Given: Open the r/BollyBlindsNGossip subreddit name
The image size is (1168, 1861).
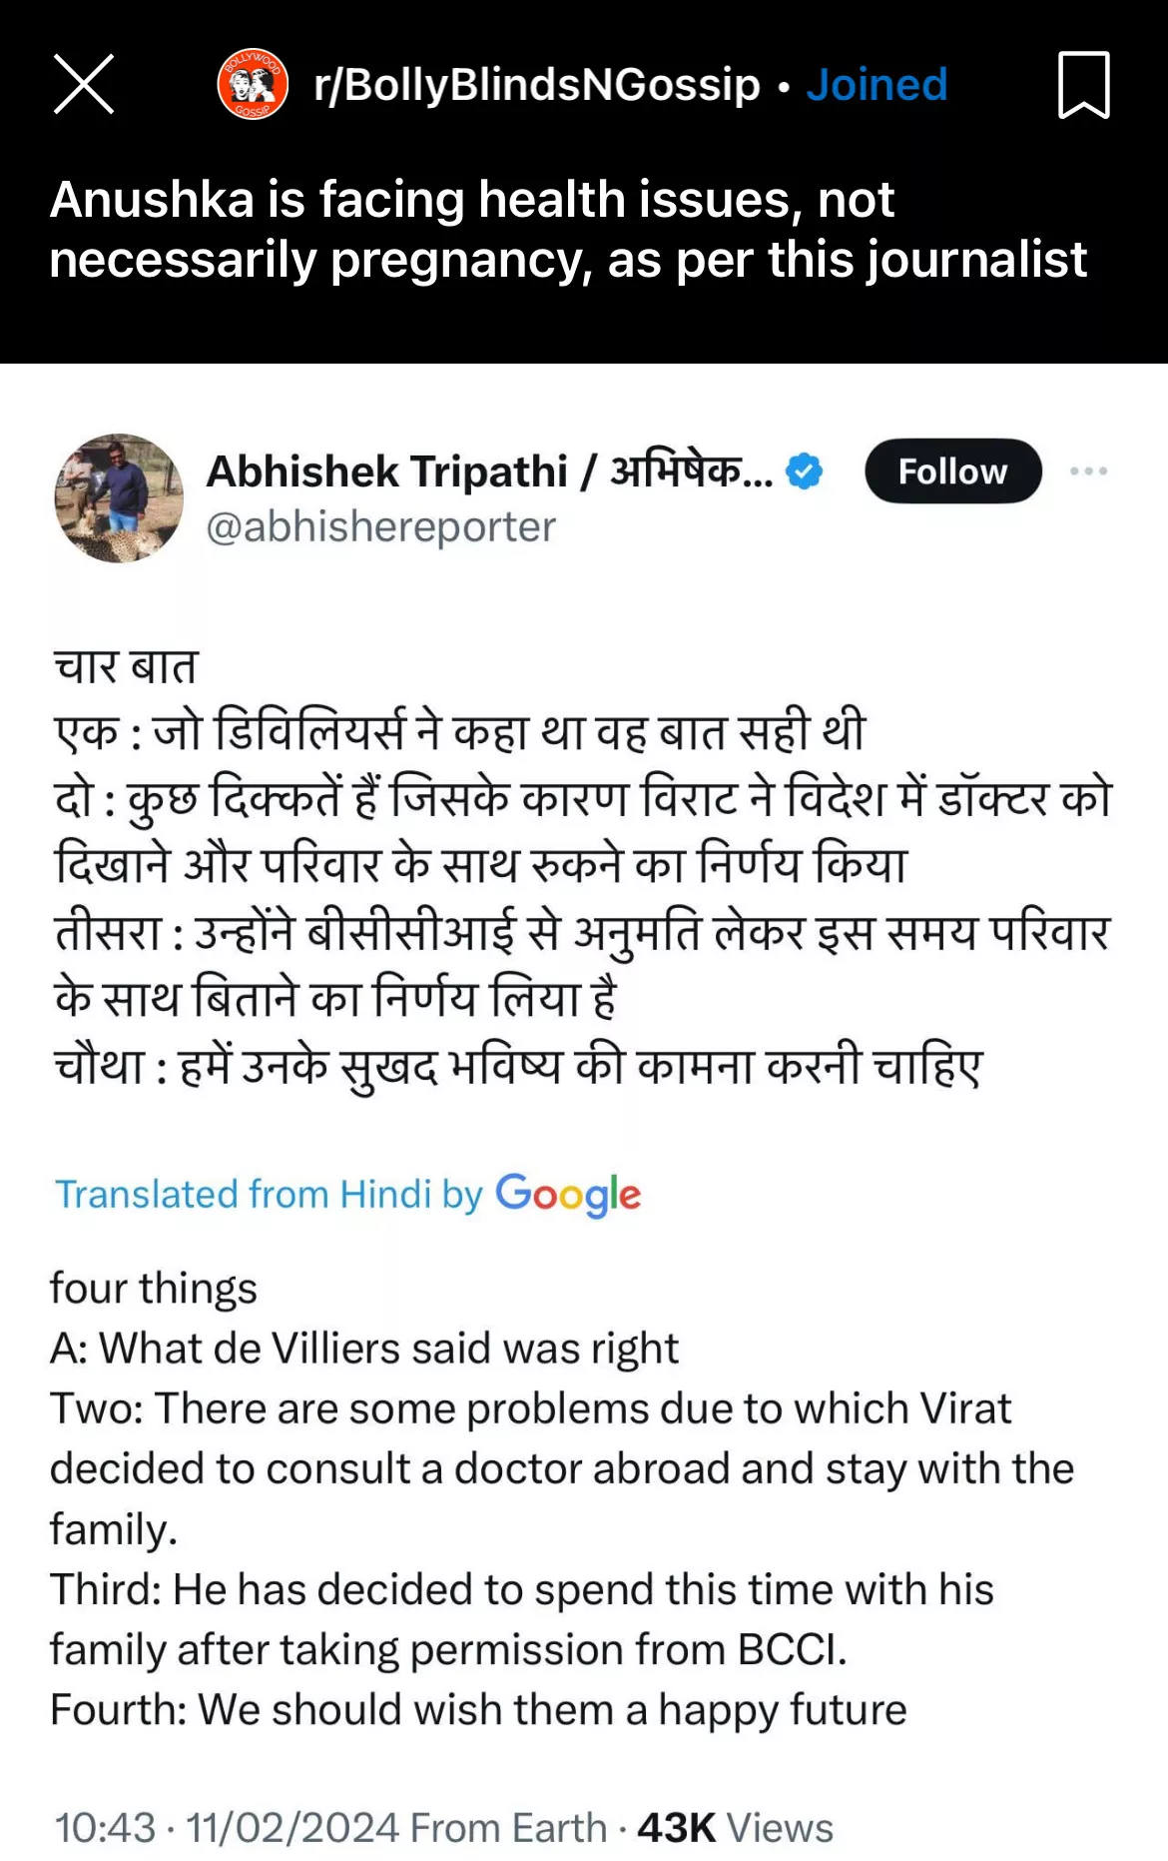Looking at the screenshot, I should (x=536, y=85).
